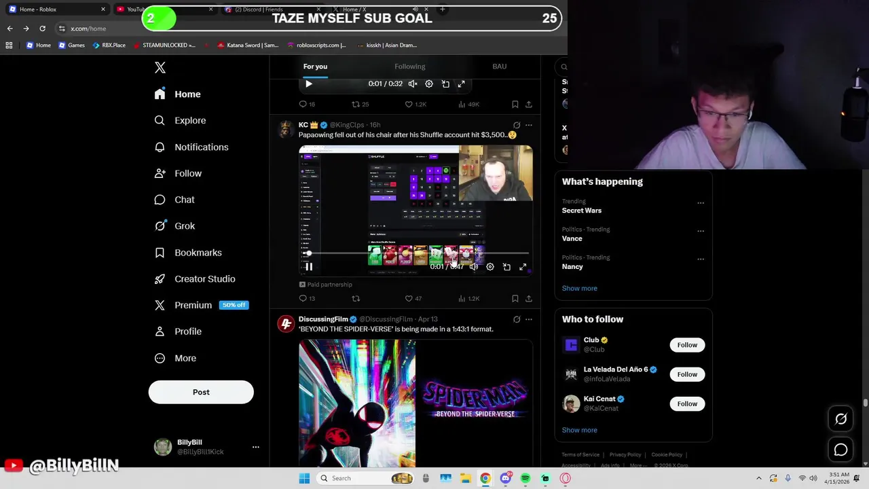Open options for the Vance trend
Screen dimensions: 869x489
701,231
